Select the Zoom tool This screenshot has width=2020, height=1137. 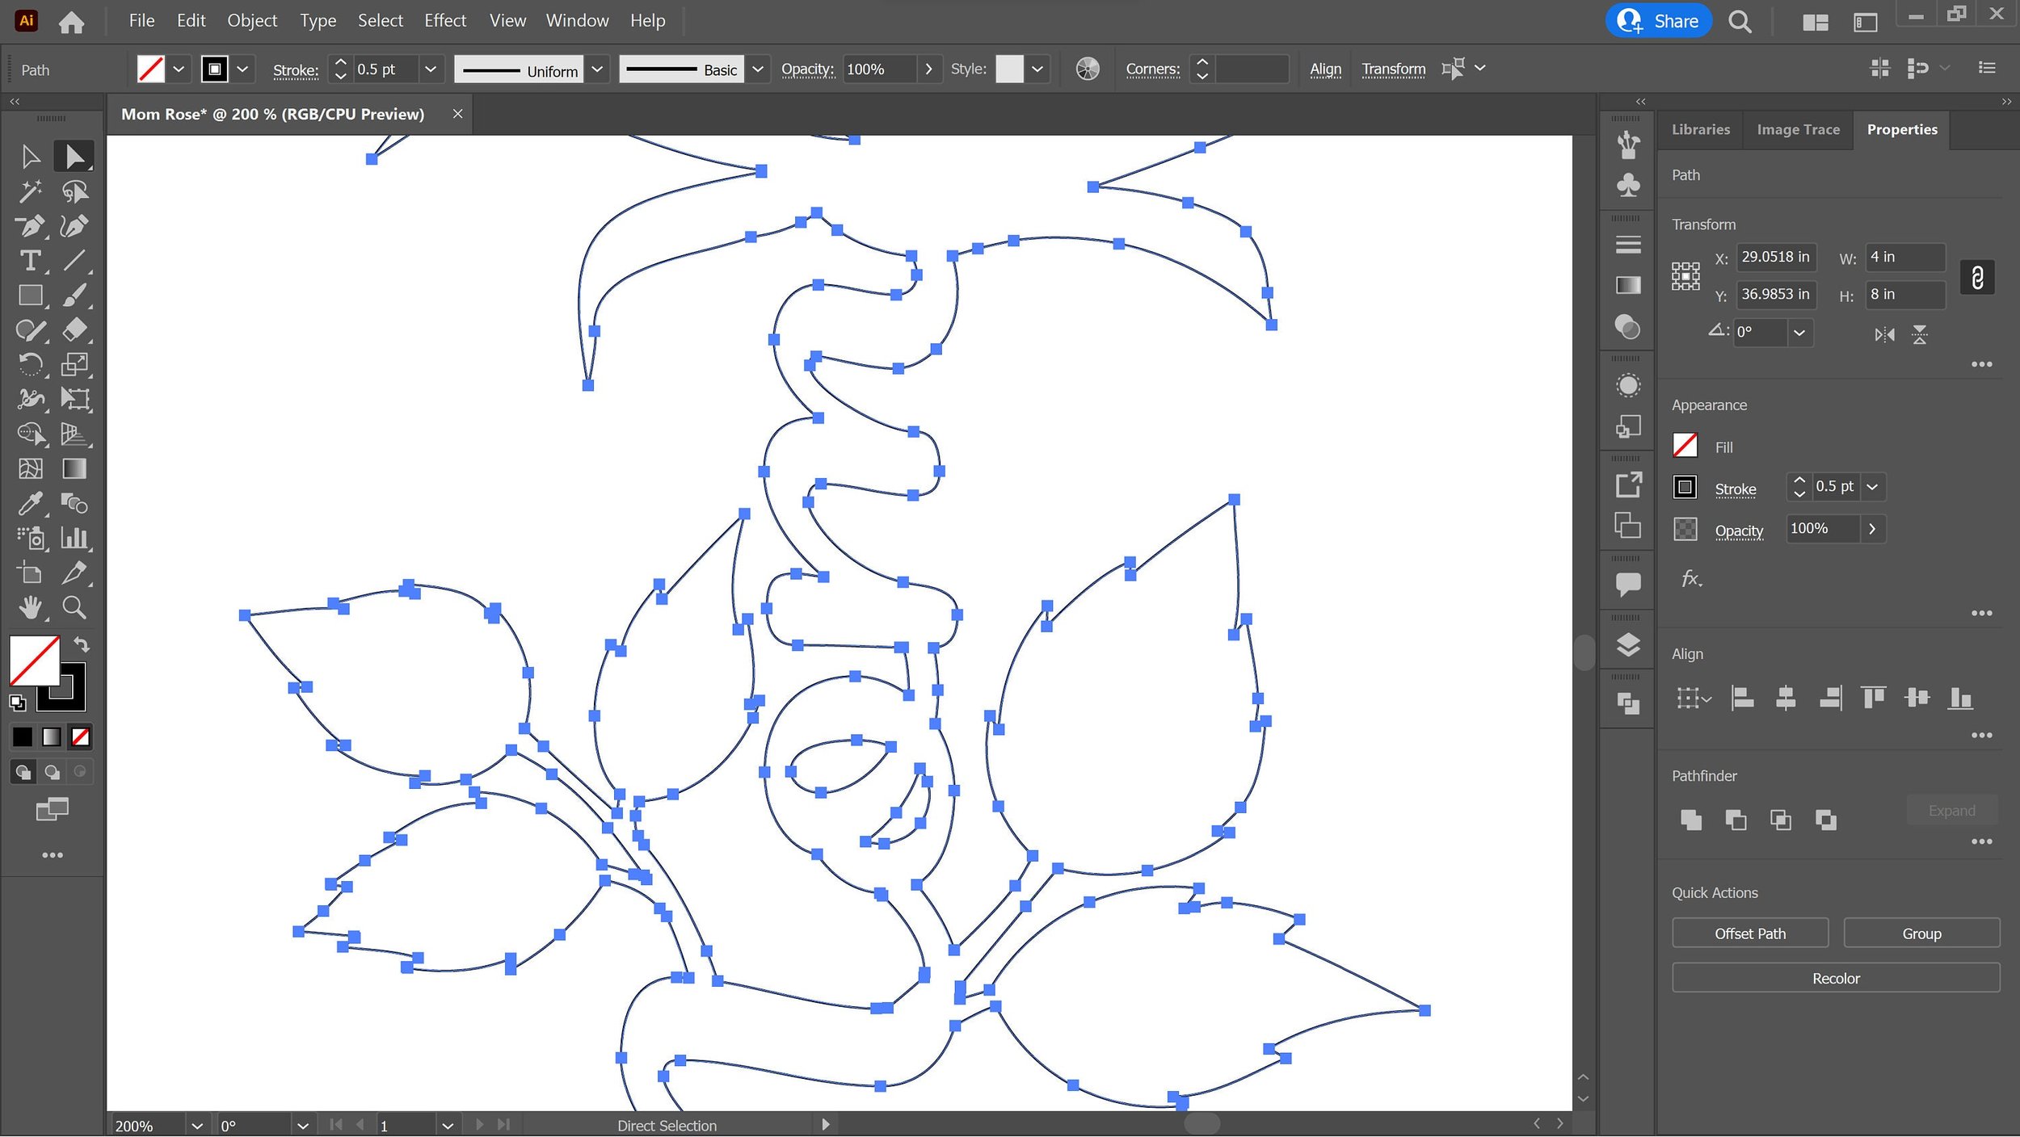[74, 607]
